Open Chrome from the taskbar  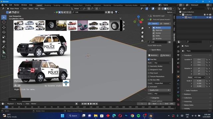pyautogui.click(x=132, y=116)
